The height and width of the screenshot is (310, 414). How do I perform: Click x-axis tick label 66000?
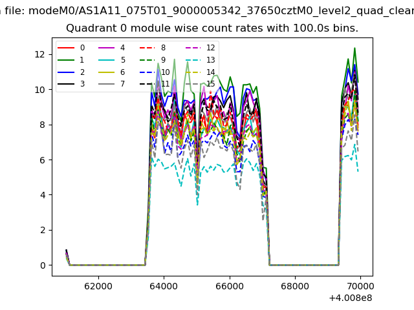pos(230,286)
